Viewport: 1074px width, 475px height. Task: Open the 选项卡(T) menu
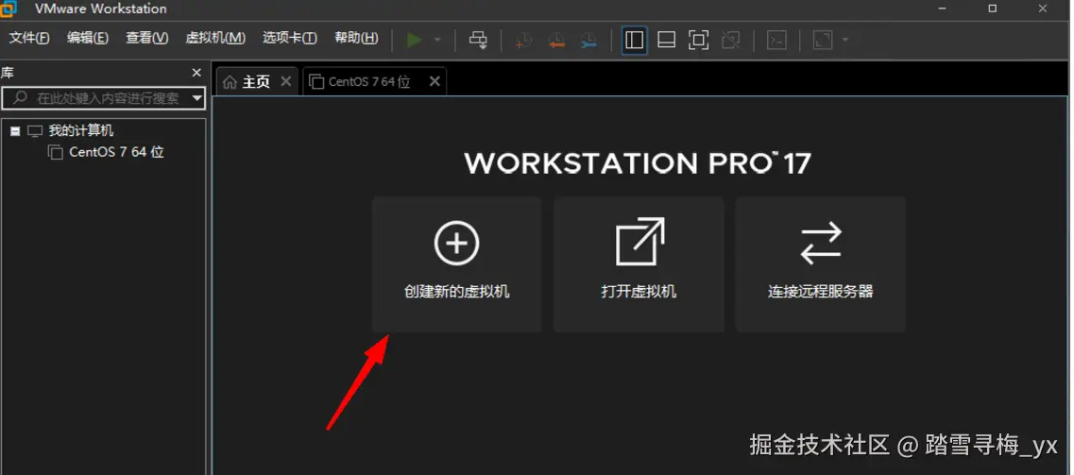(290, 39)
